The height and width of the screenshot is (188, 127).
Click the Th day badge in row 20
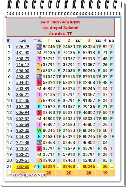pyautogui.click(x=39, y=160)
